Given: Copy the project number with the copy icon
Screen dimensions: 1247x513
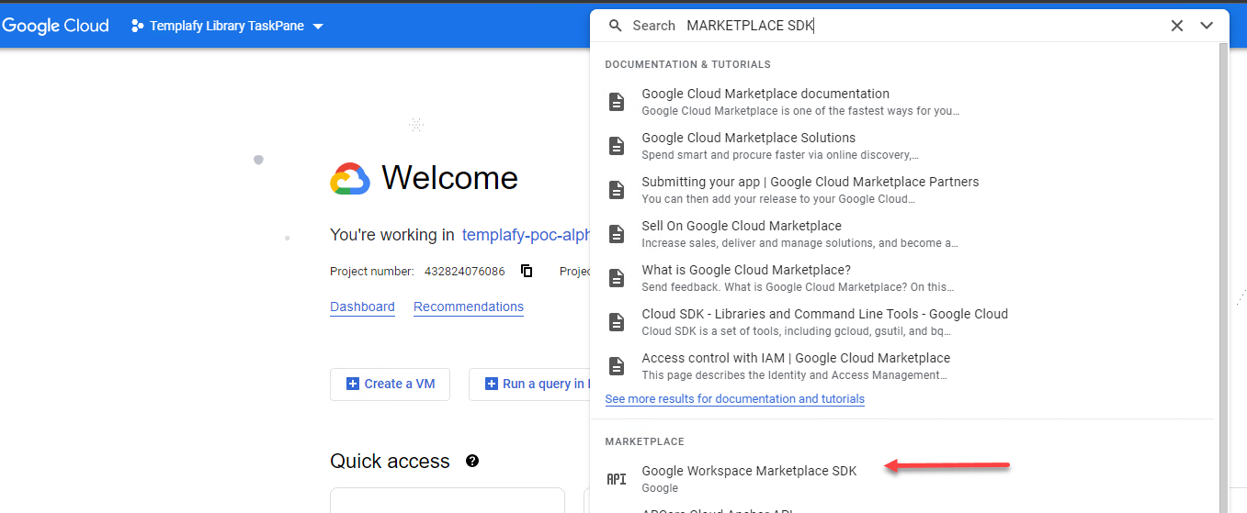Looking at the screenshot, I should [x=527, y=271].
